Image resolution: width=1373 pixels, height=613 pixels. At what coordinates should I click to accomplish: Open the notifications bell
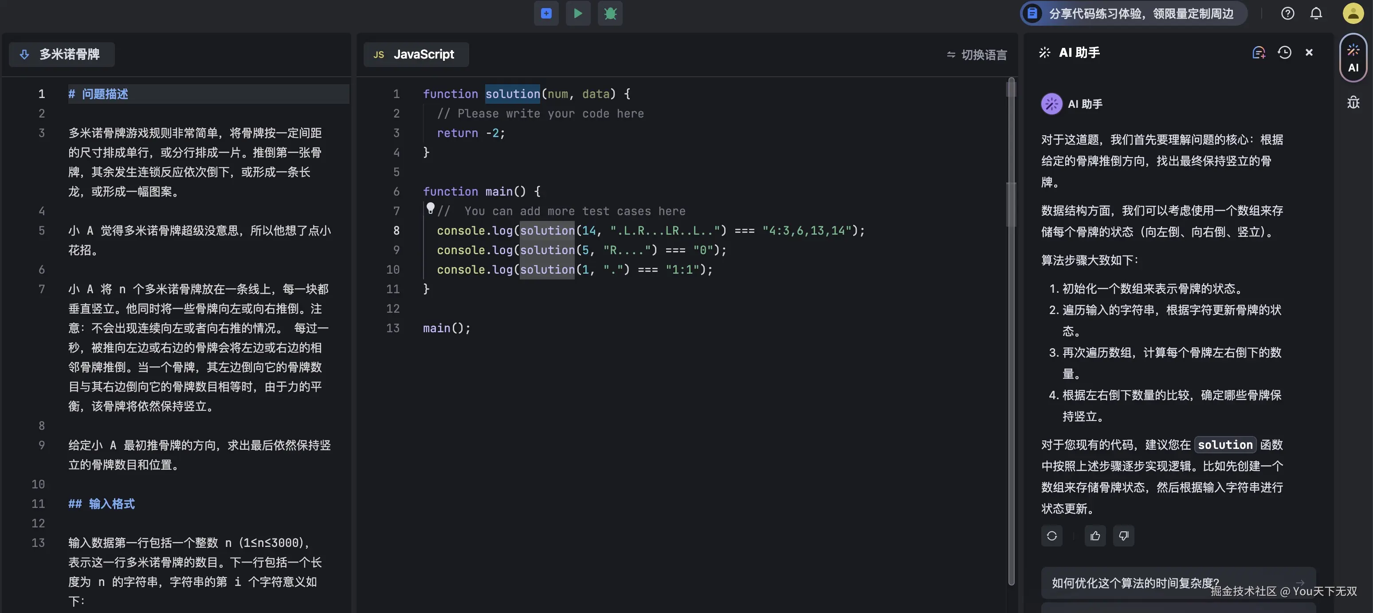coord(1316,13)
